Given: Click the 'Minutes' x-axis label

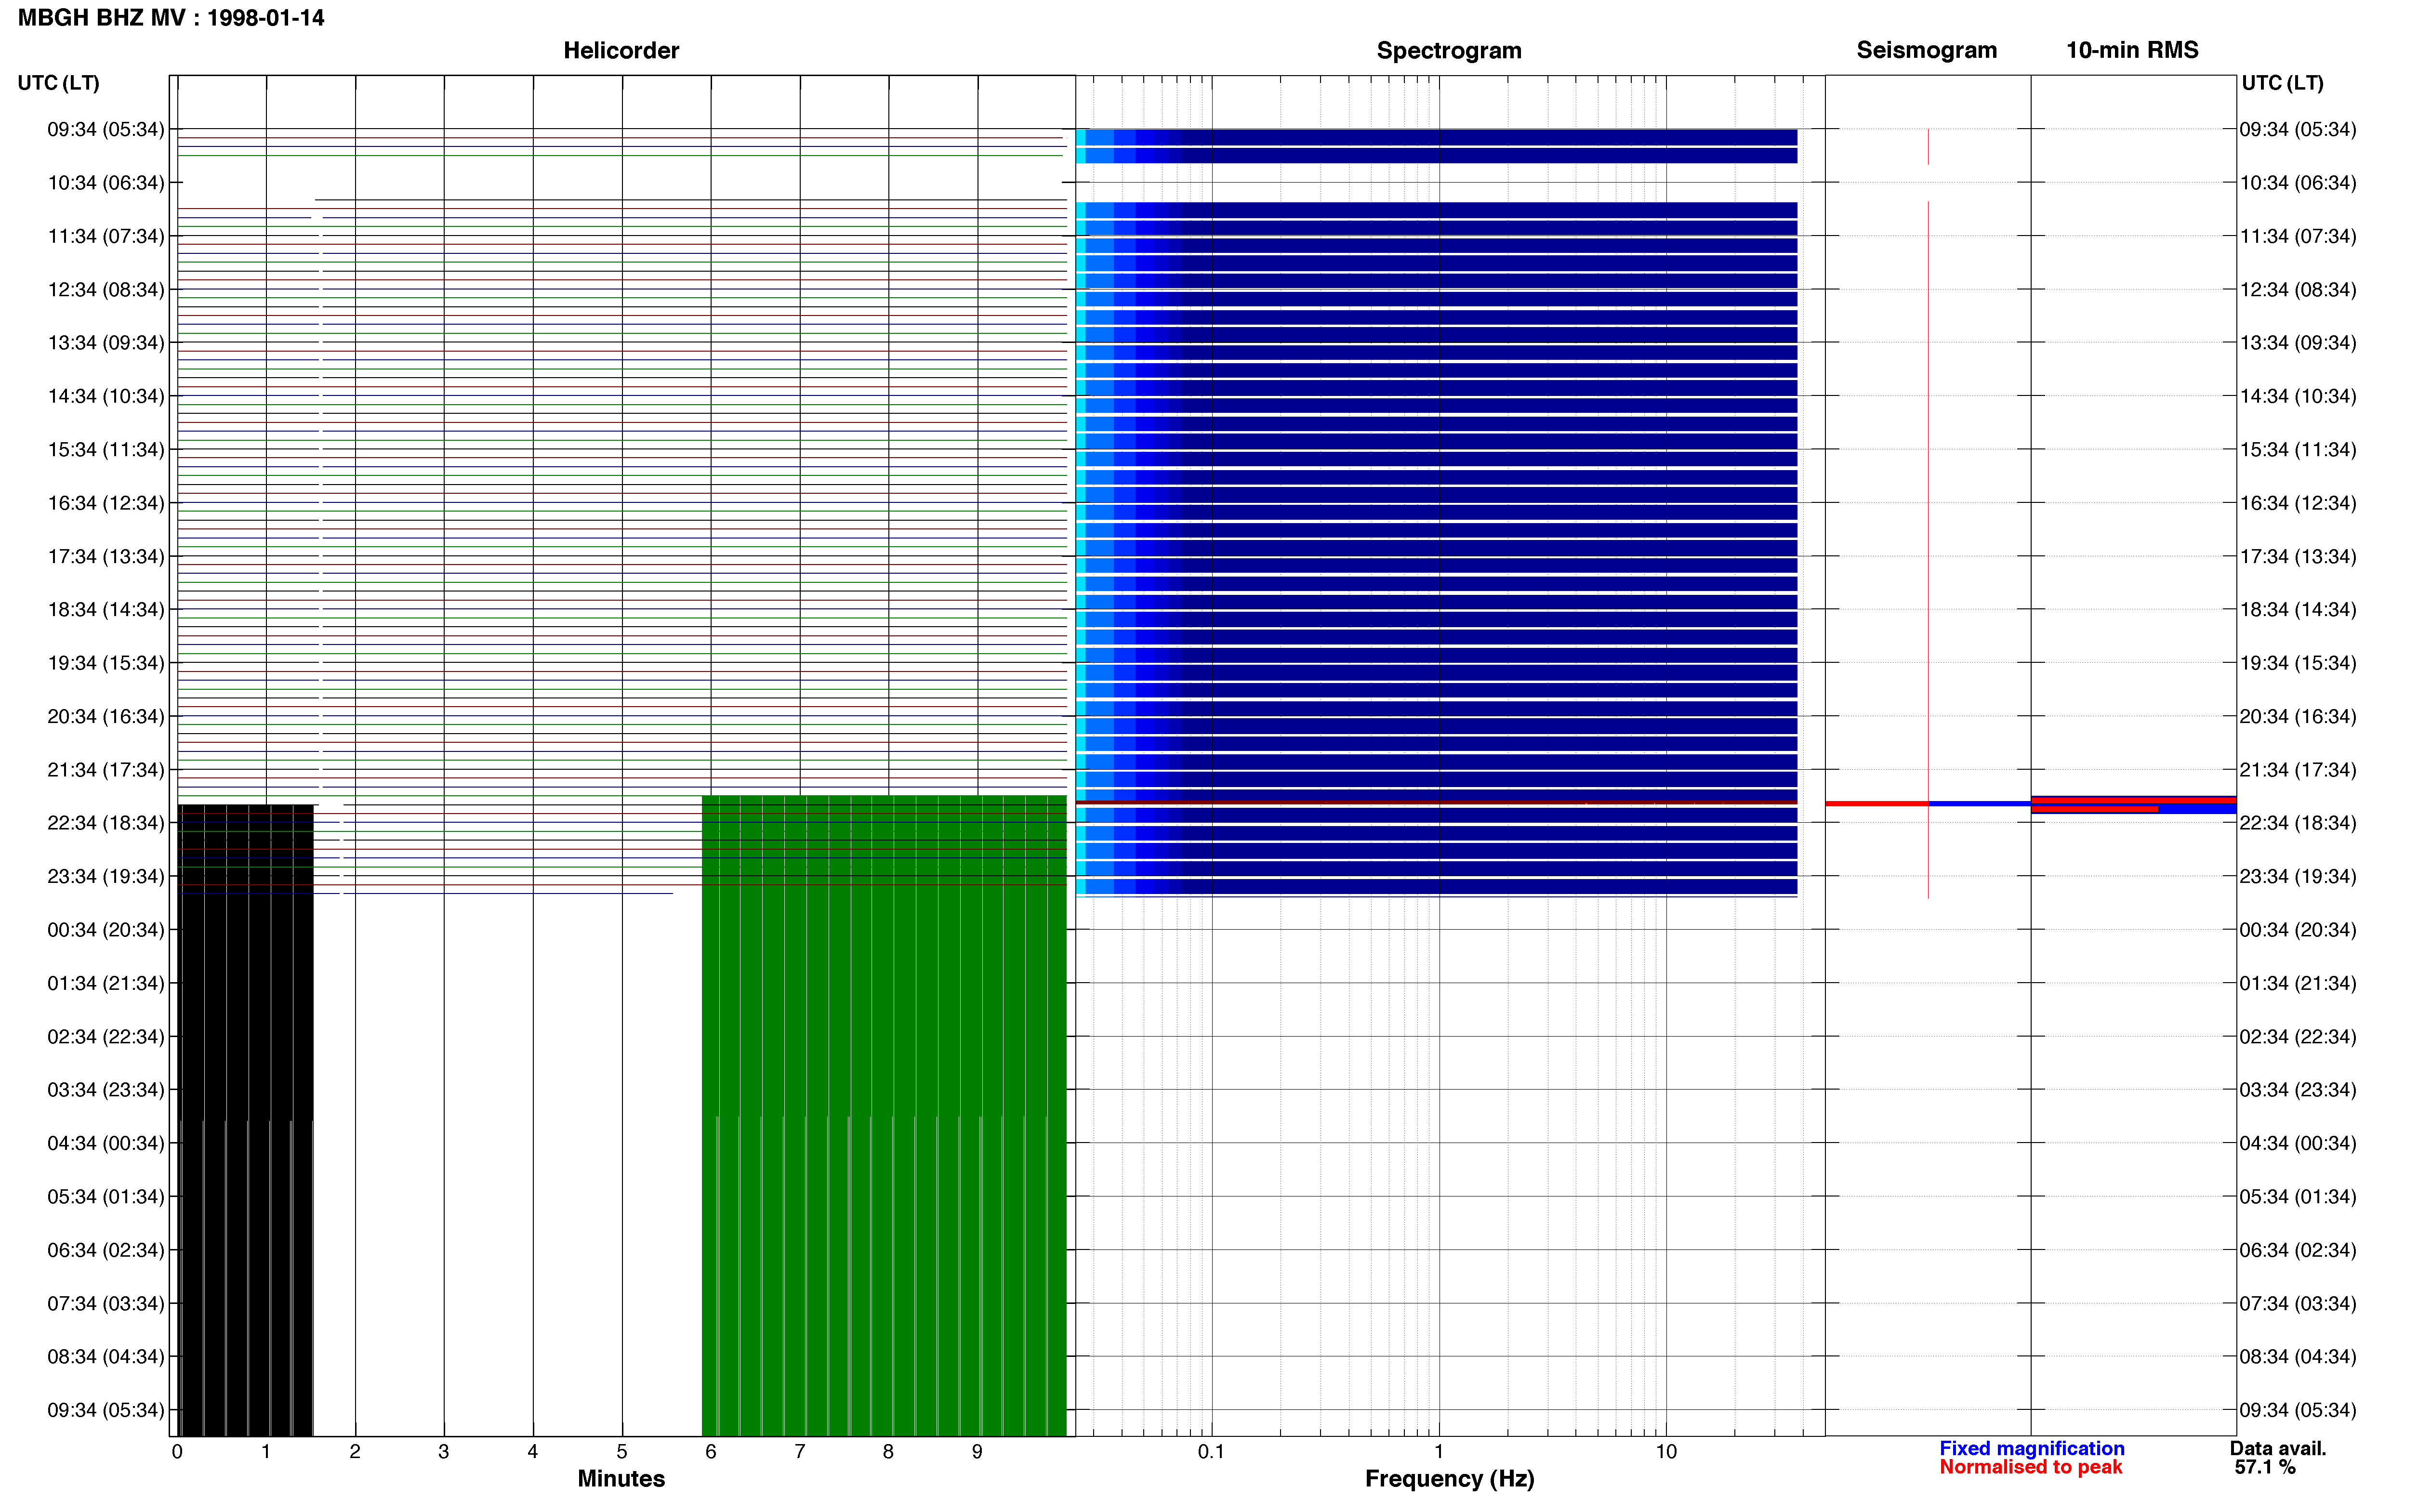Looking at the screenshot, I should 621,1478.
